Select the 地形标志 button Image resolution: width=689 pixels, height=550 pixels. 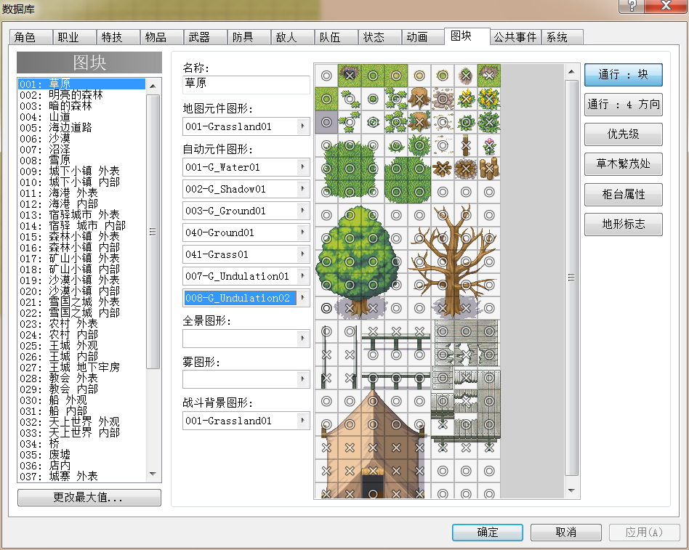pos(623,224)
